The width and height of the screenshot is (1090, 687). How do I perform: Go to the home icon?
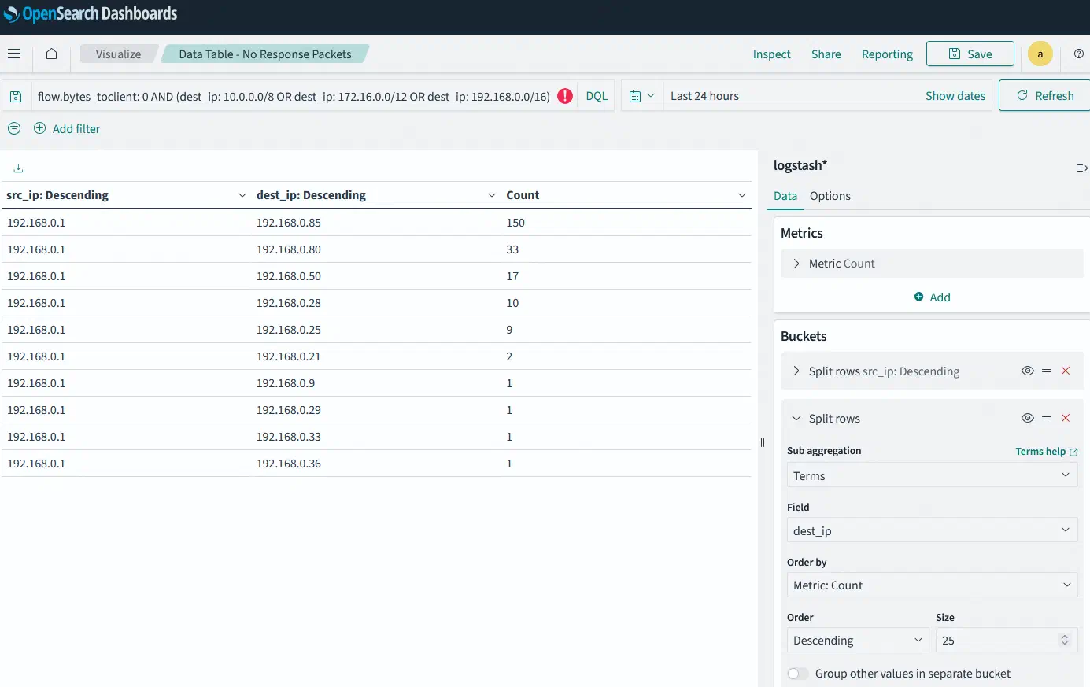[51, 54]
